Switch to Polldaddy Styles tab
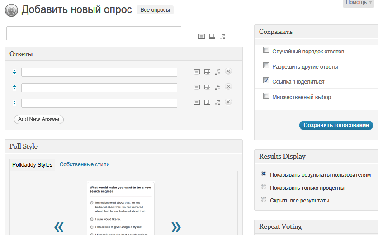Image resolution: width=378 pixels, height=235 pixels. (32, 165)
